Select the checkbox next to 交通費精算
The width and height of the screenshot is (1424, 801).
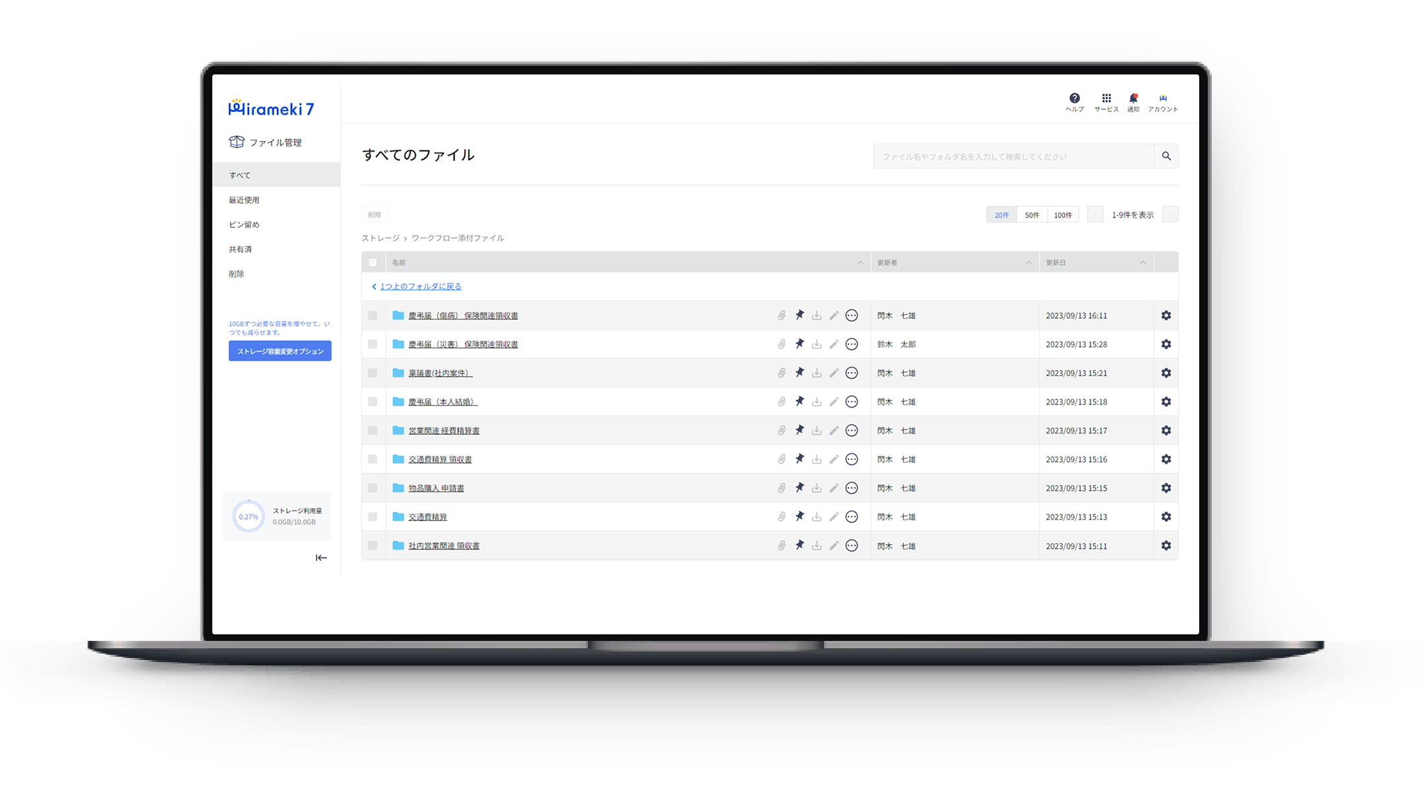point(374,516)
